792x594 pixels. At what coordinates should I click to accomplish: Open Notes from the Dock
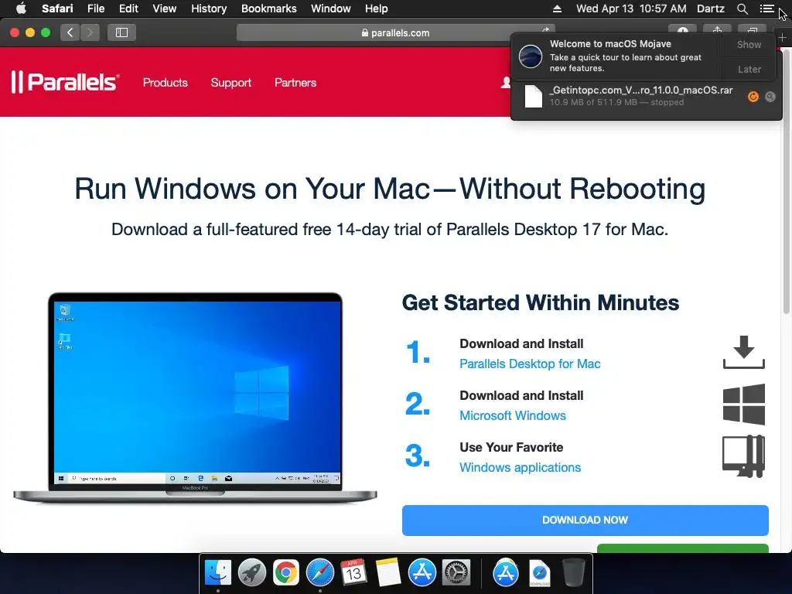pyautogui.click(x=388, y=573)
